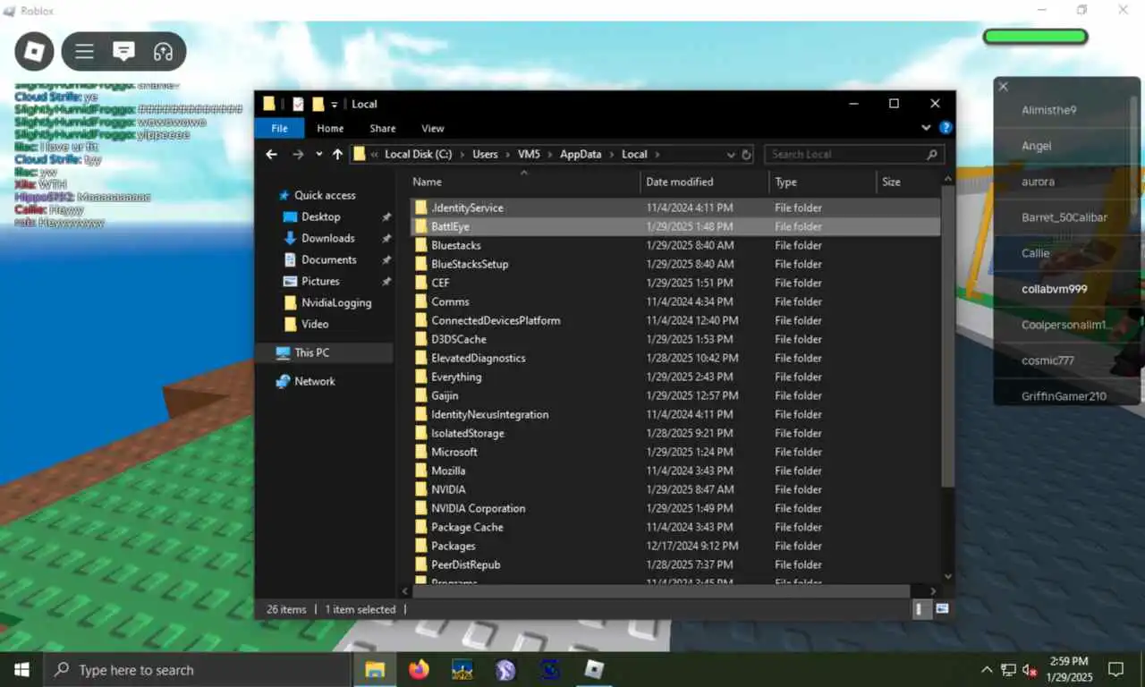Image resolution: width=1145 pixels, height=687 pixels.
Task: Select the Bluestacks folder
Action: pos(675,245)
